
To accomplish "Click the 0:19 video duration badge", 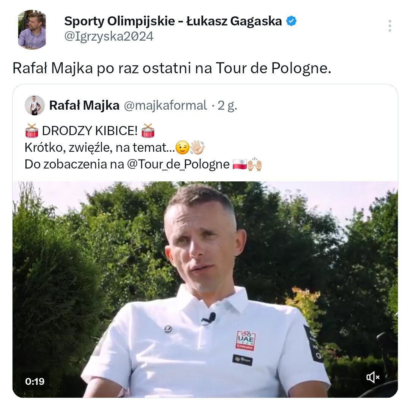I will tap(35, 381).
